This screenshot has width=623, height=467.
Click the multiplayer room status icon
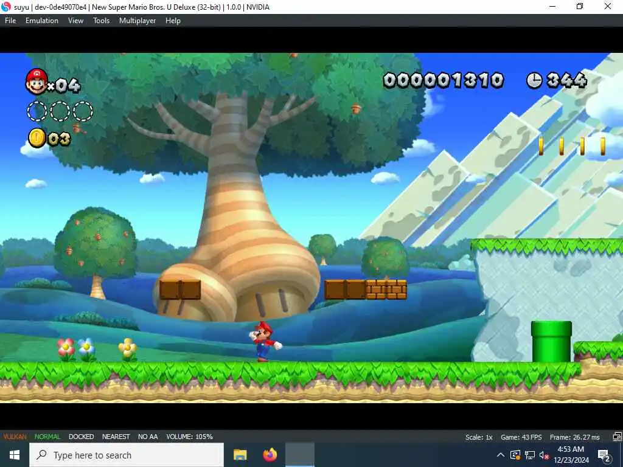(617, 437)
